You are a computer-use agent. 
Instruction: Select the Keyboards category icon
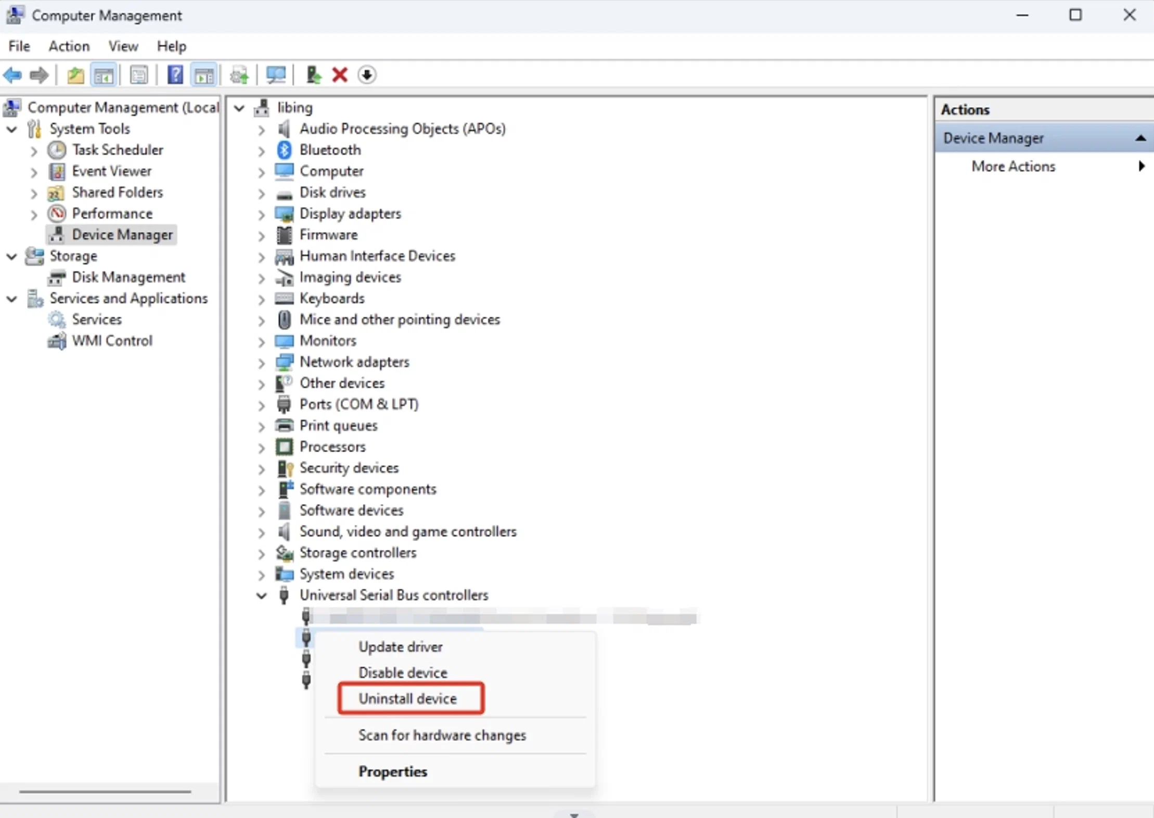tap(284, 298)
